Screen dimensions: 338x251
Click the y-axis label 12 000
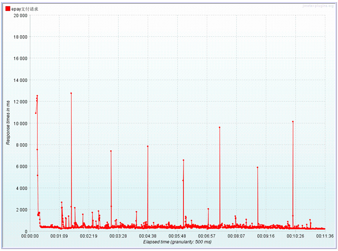21,102
